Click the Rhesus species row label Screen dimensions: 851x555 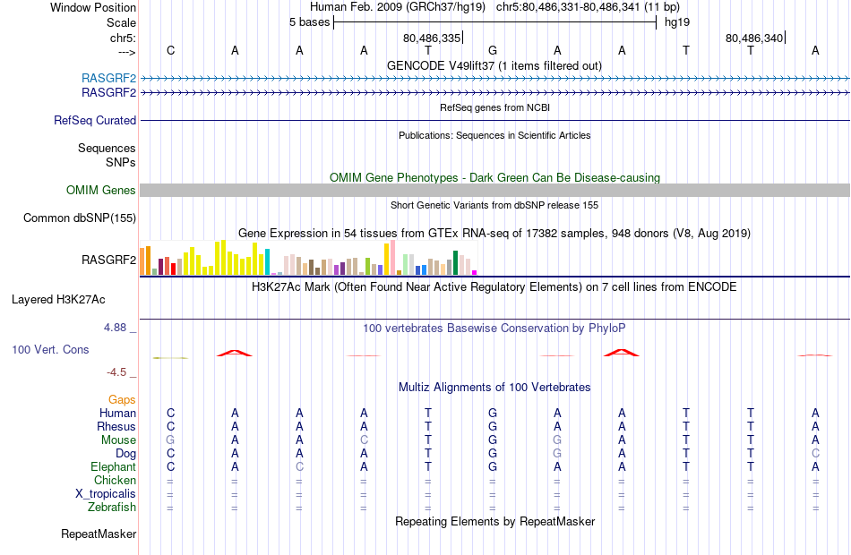tap(116, 427)
